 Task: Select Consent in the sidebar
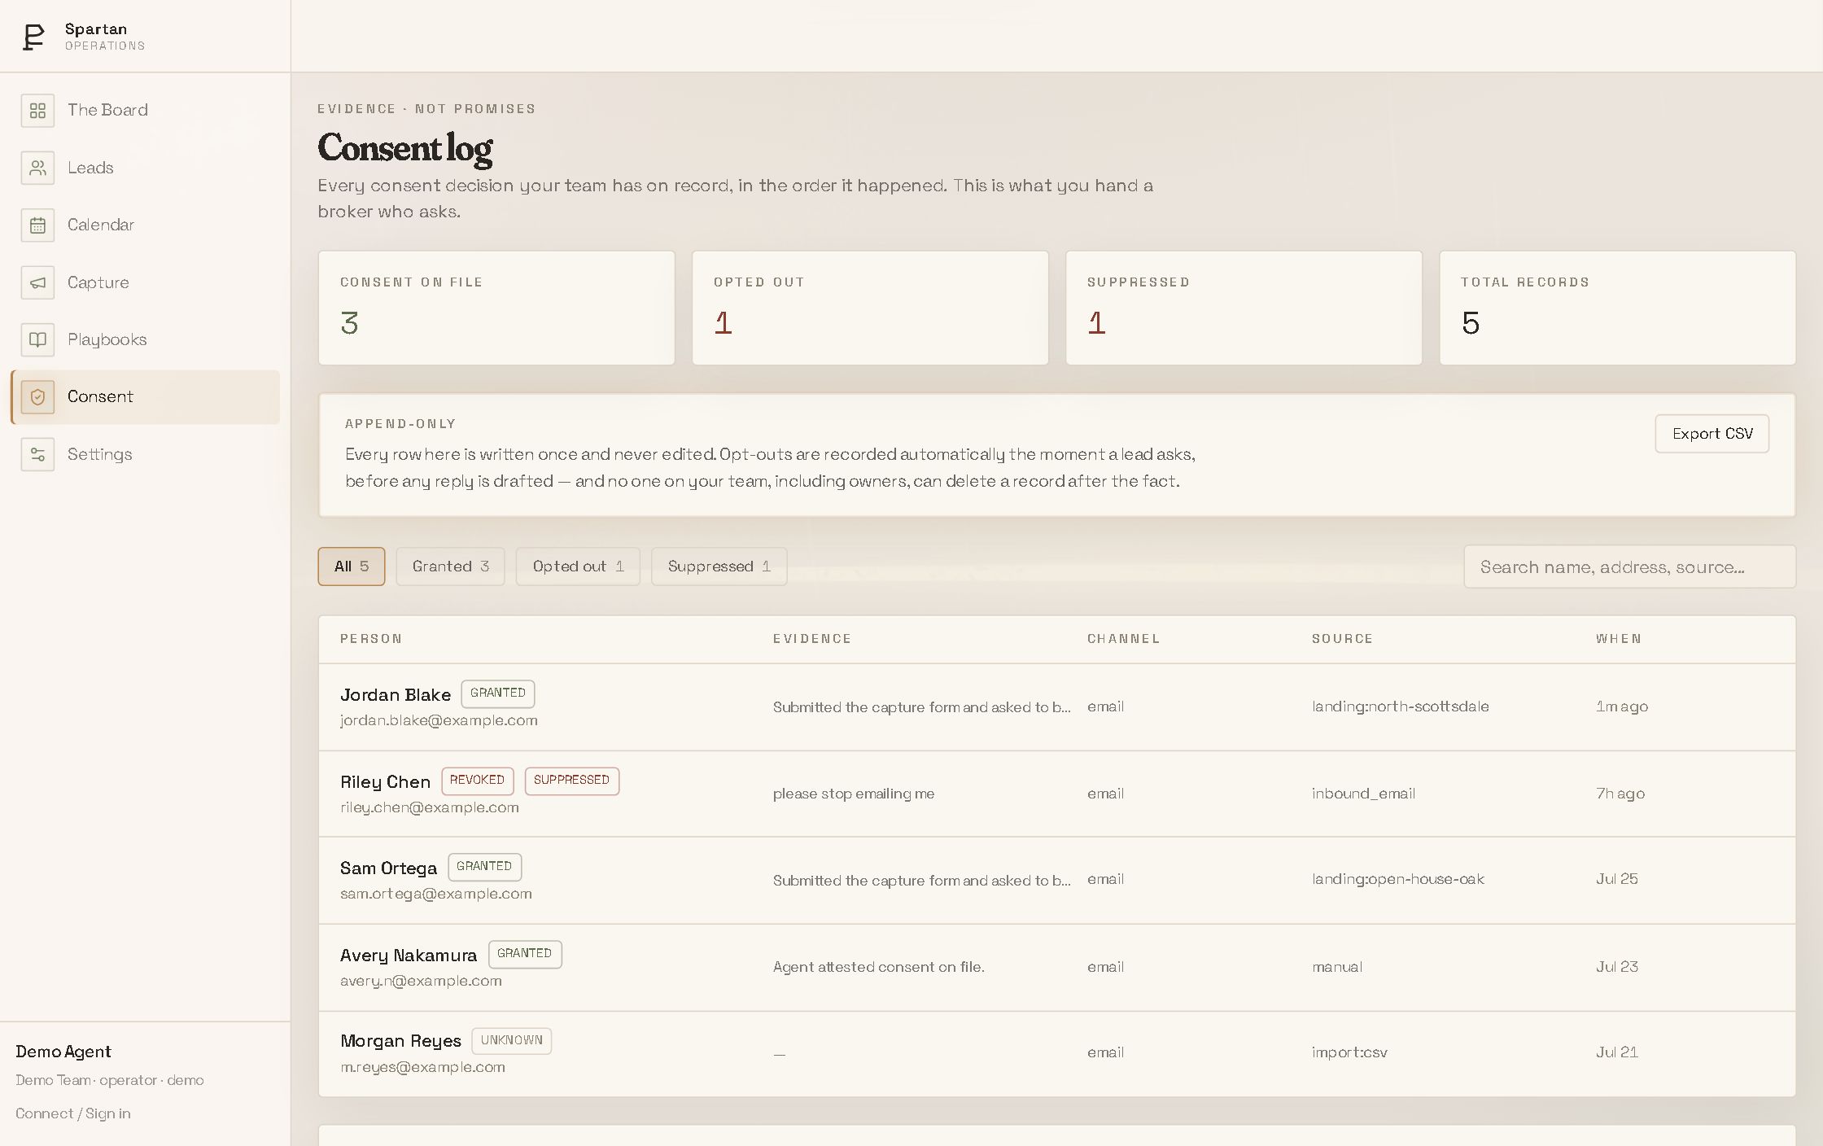pyautogui.click(x=145, y=397)
